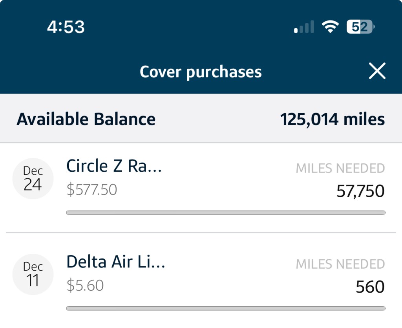This screenshot has height=328, width=402.
Task: Select the Delta Air Li... purchase
Action: tap(116, 262)
